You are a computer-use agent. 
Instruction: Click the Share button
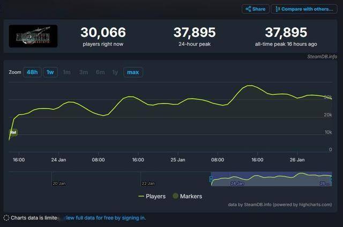click(x=256, y=9)
